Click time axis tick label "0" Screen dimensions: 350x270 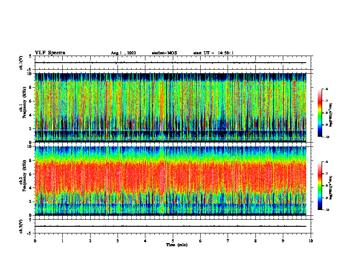click(35, 241)
